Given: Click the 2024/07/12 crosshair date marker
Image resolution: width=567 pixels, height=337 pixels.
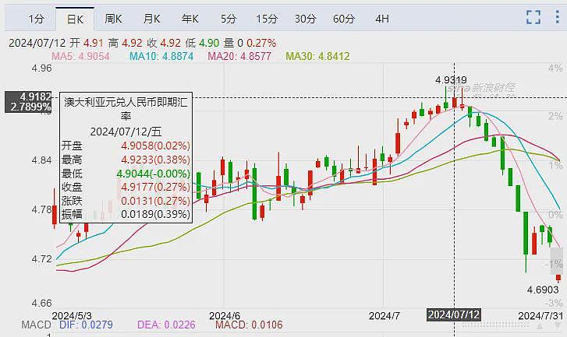Looking at the screenshot, I should tap(454, 314).
